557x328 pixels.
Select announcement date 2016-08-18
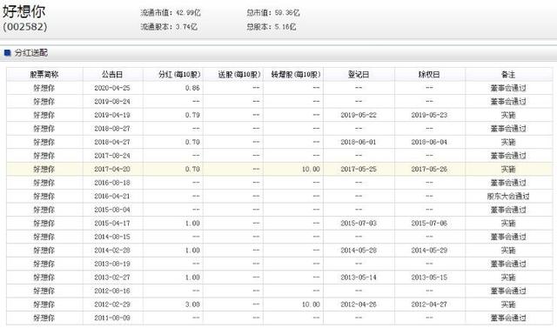[x=112, y=183]
